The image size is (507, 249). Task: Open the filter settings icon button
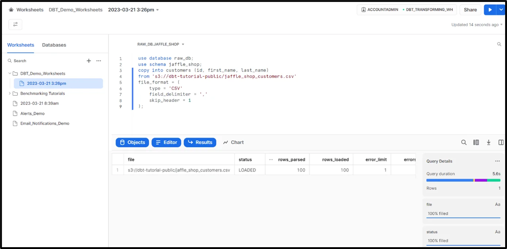[15, 24]
